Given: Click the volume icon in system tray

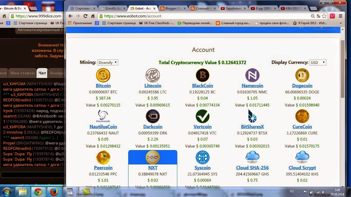Looking at the screenshot, I should pyautogui.click(x=324, y=192).
